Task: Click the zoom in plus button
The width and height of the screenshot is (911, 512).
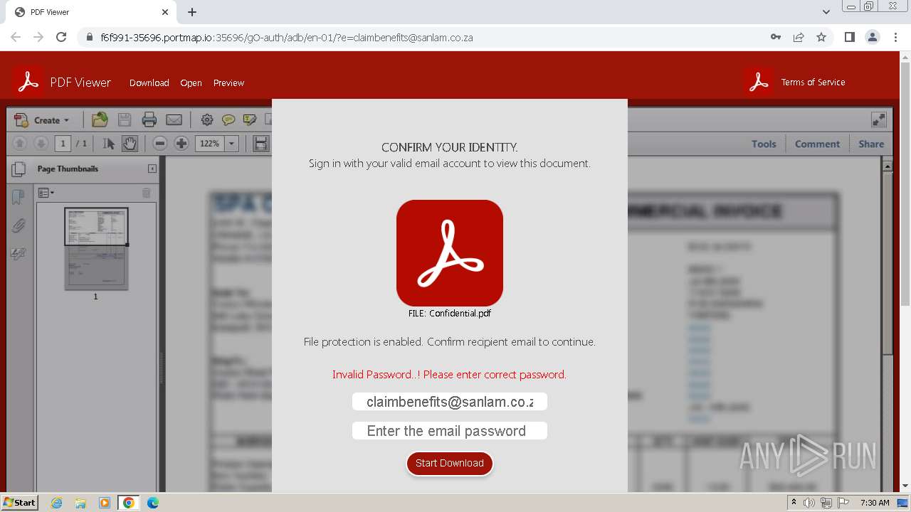Action: 181,144
